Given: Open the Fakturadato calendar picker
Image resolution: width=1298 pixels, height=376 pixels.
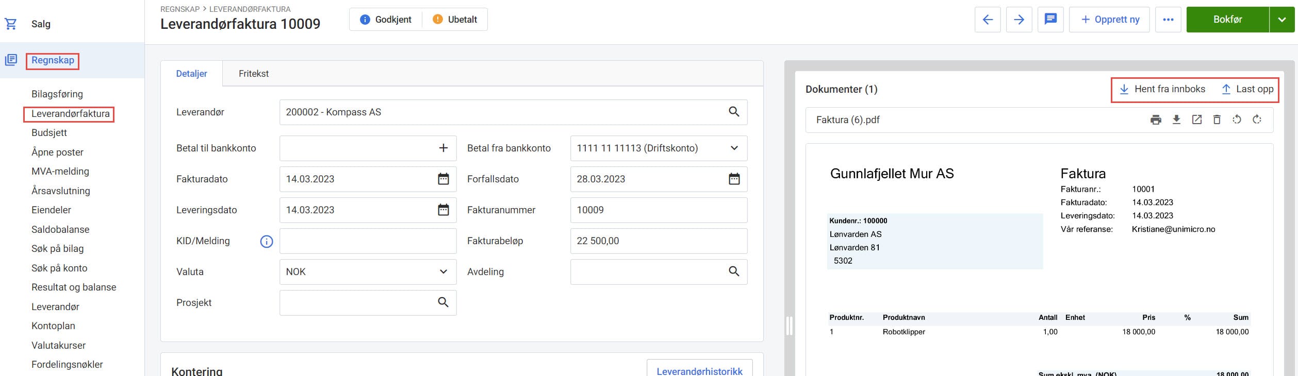Looking at the screenshot, I should (x=443, y=179).
